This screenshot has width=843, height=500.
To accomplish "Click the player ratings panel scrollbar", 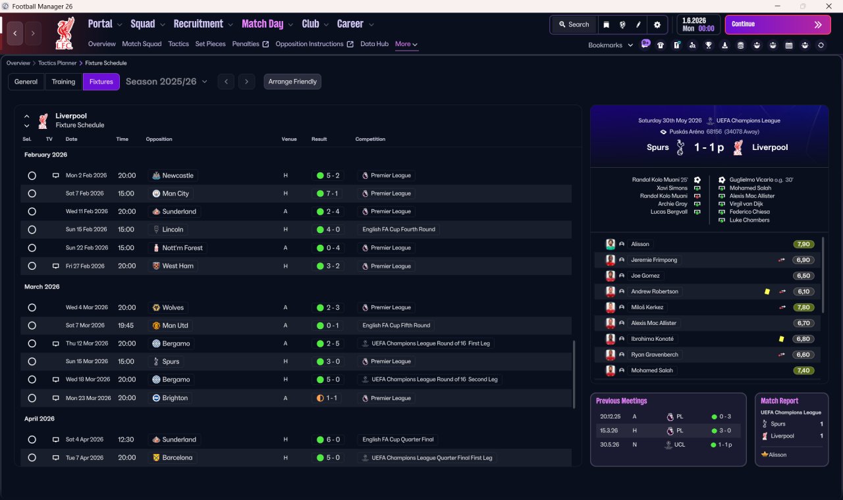I will coord(823,275).
